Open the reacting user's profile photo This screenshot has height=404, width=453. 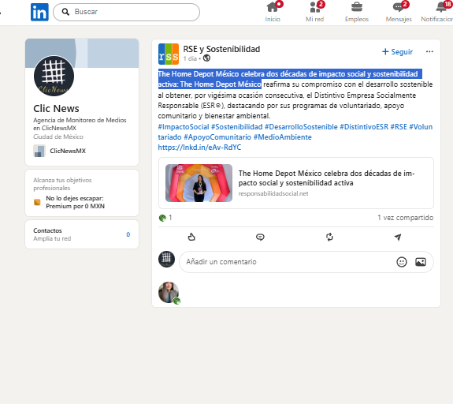tap(169, 292)
